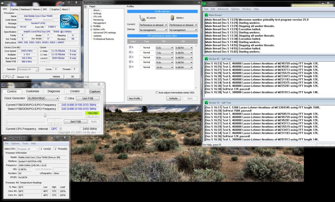The height and width of the screenshot is (202, 335).
Task: Click the Get FSB button
Action: [x=88, y=98]
